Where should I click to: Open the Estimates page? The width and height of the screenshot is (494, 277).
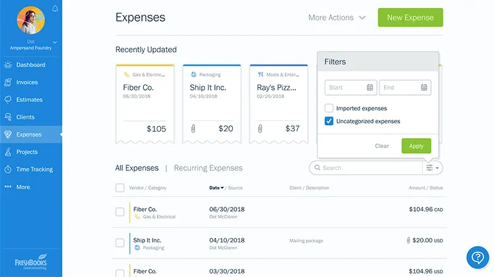click(29, 99)
